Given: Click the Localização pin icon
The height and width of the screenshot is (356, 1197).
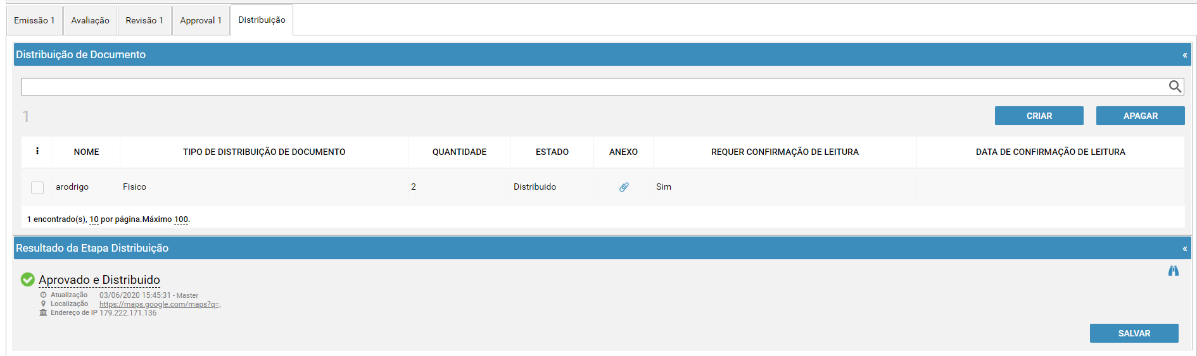Looking at the screenshot, I should point(43,304).
